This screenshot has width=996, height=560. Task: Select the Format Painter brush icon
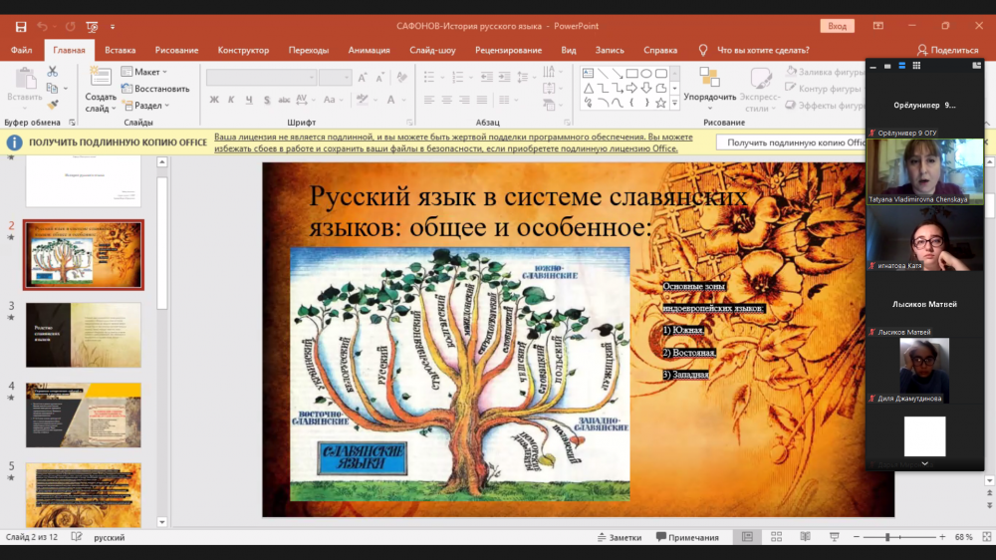(x=53, y=104)
